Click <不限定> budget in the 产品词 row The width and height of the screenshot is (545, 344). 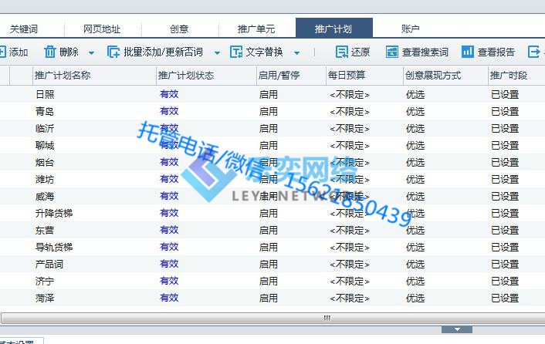tap(350, 265)
